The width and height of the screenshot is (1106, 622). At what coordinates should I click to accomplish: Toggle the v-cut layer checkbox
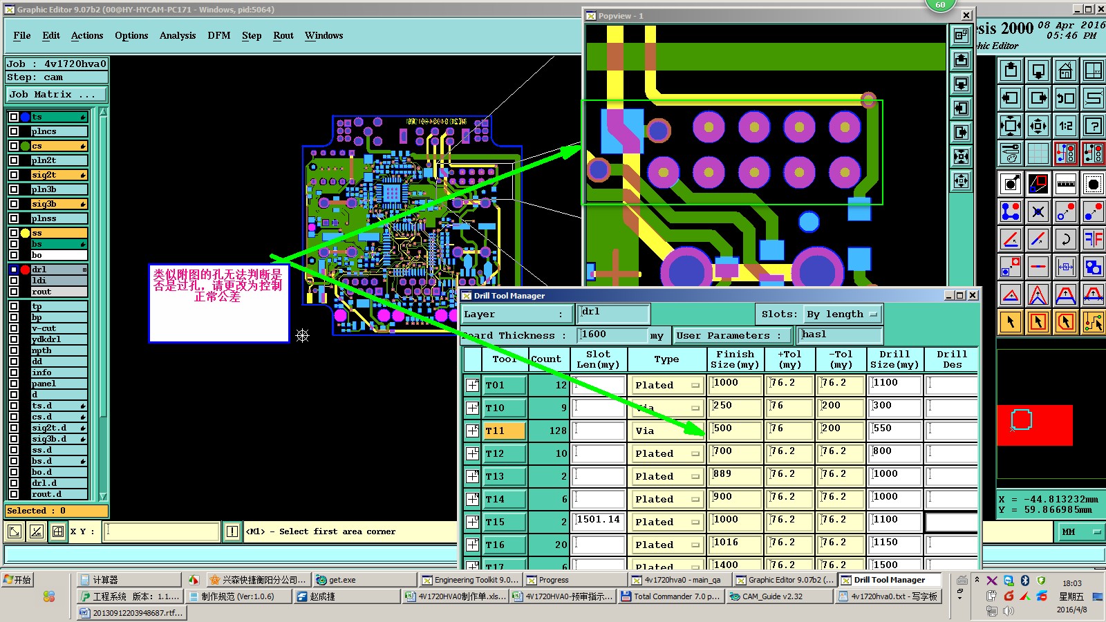tap(14, 328)
